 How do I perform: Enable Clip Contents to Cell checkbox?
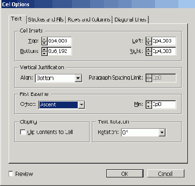(x=23, y=132)
